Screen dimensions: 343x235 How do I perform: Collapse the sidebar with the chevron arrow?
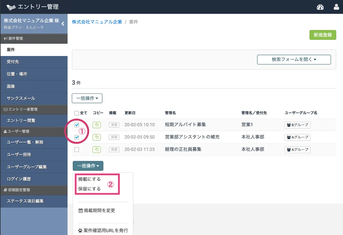[x=63, y=24]
